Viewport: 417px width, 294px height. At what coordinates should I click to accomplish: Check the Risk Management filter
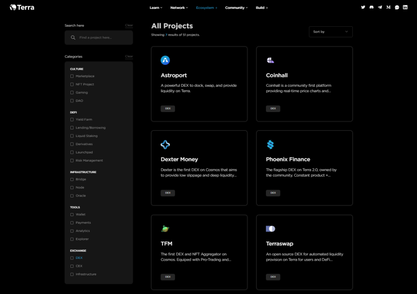pos(72,161)
